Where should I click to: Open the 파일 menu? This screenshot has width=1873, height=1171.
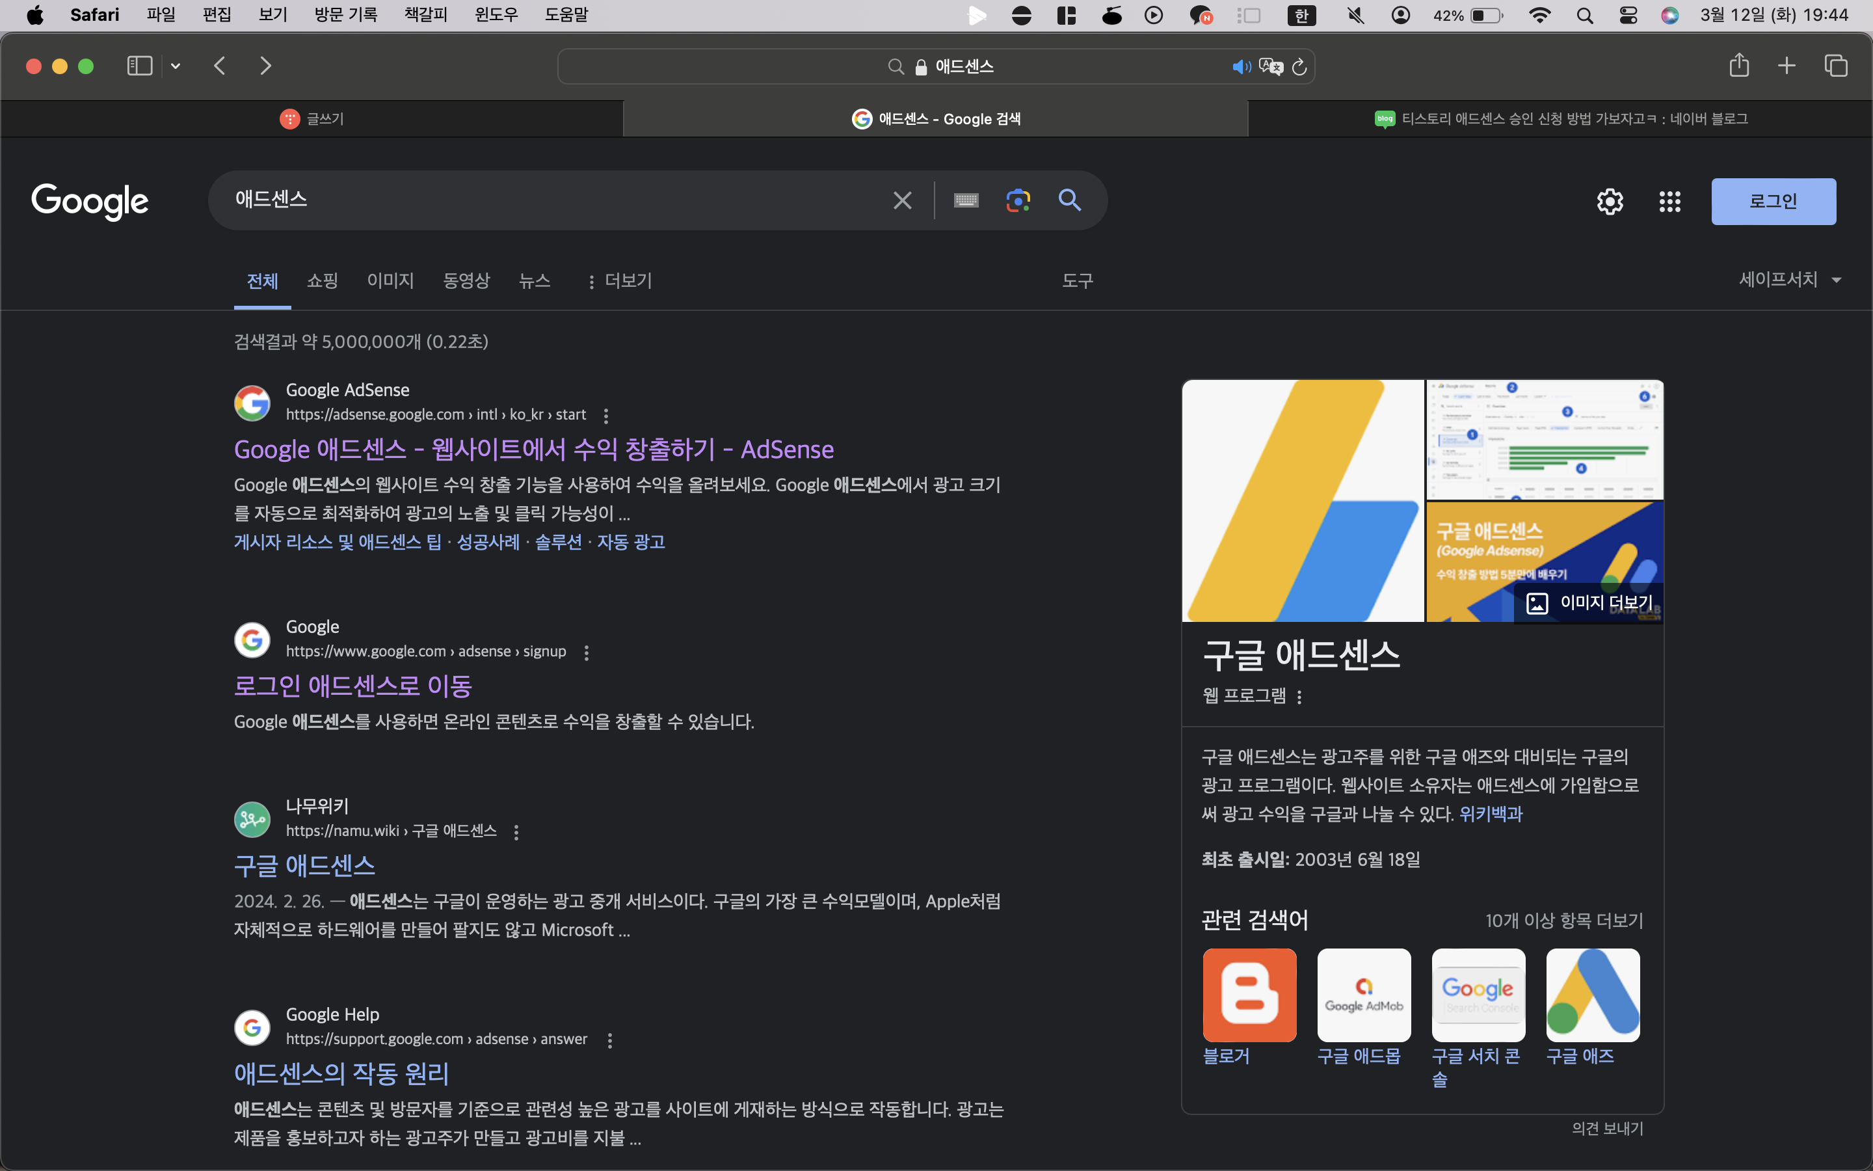click(x=161, y=15)
